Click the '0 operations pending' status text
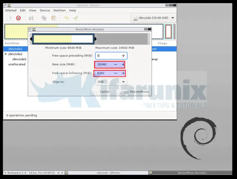The image size is (237, 179). click(22, 115)
